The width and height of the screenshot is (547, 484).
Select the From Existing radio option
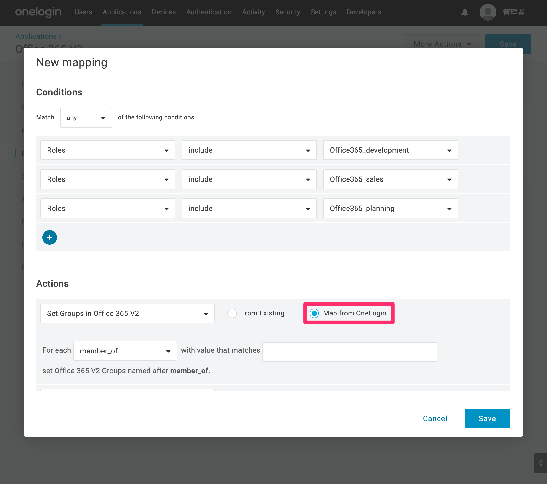[x=232, y=313]
